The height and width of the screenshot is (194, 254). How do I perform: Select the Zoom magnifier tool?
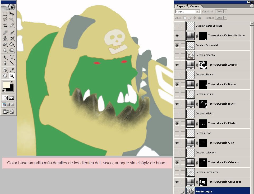(12, 76)
